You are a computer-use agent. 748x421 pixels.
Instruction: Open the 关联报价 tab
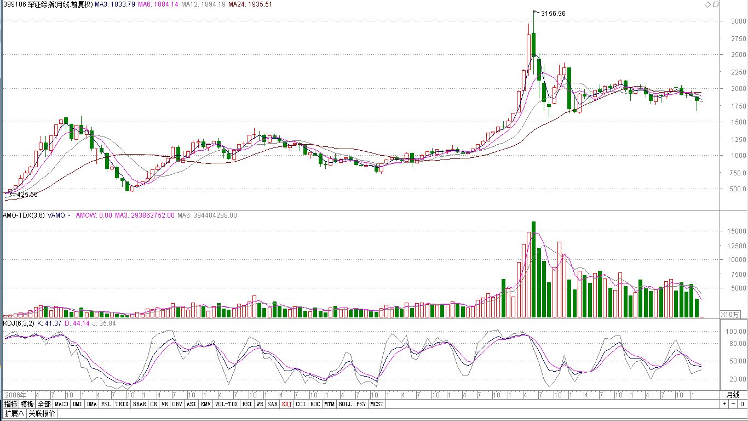point(42,413)
